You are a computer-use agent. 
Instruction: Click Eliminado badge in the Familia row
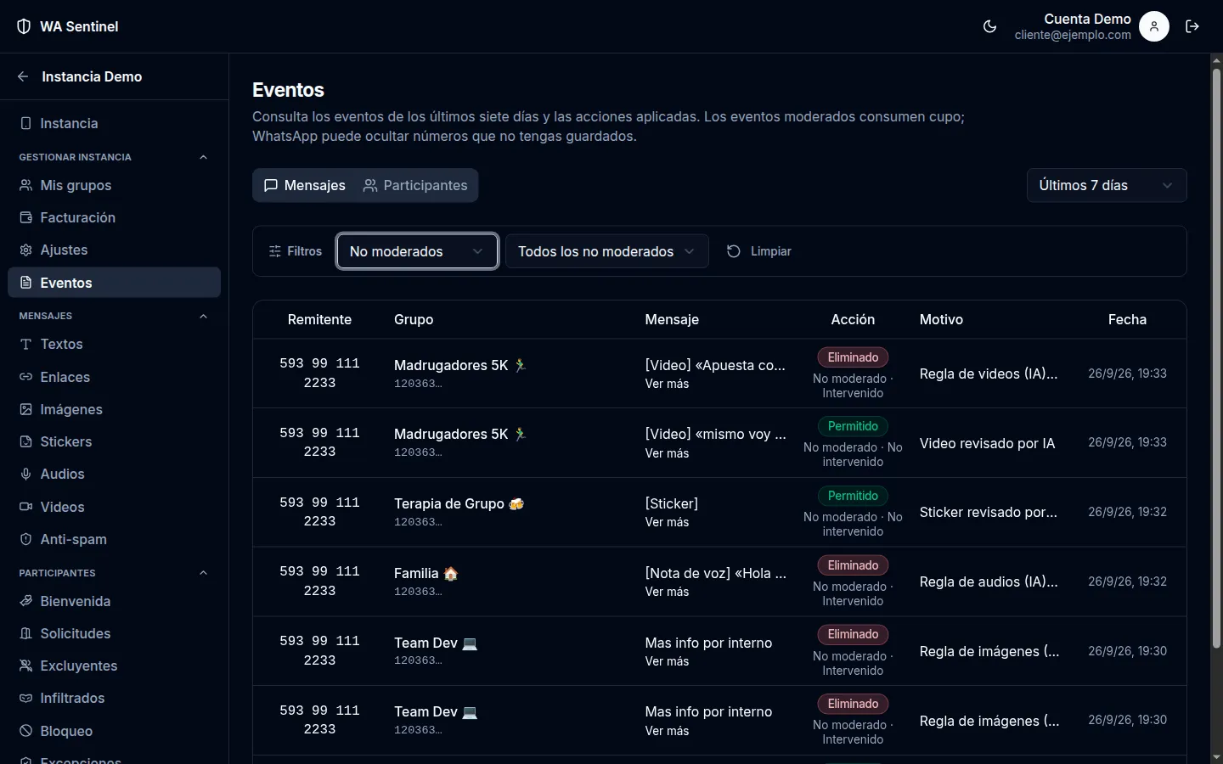pos(853,565)
